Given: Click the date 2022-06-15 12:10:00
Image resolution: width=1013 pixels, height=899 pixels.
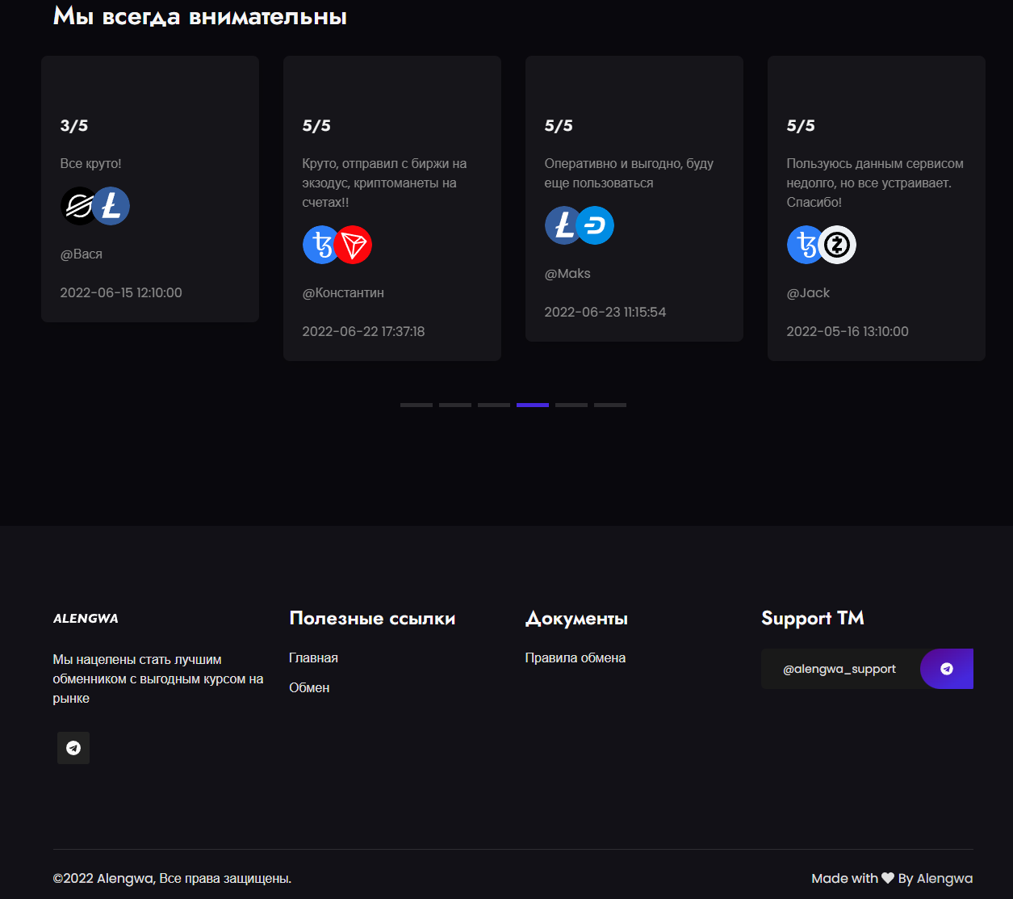Looking at the screenshot, I should pos(121,292).
